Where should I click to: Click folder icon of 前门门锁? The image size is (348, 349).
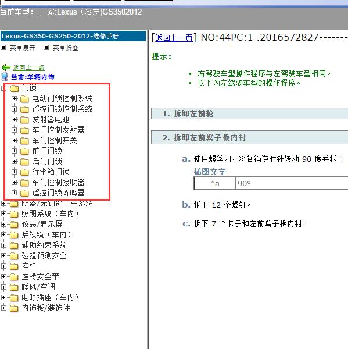pos(24,151)
